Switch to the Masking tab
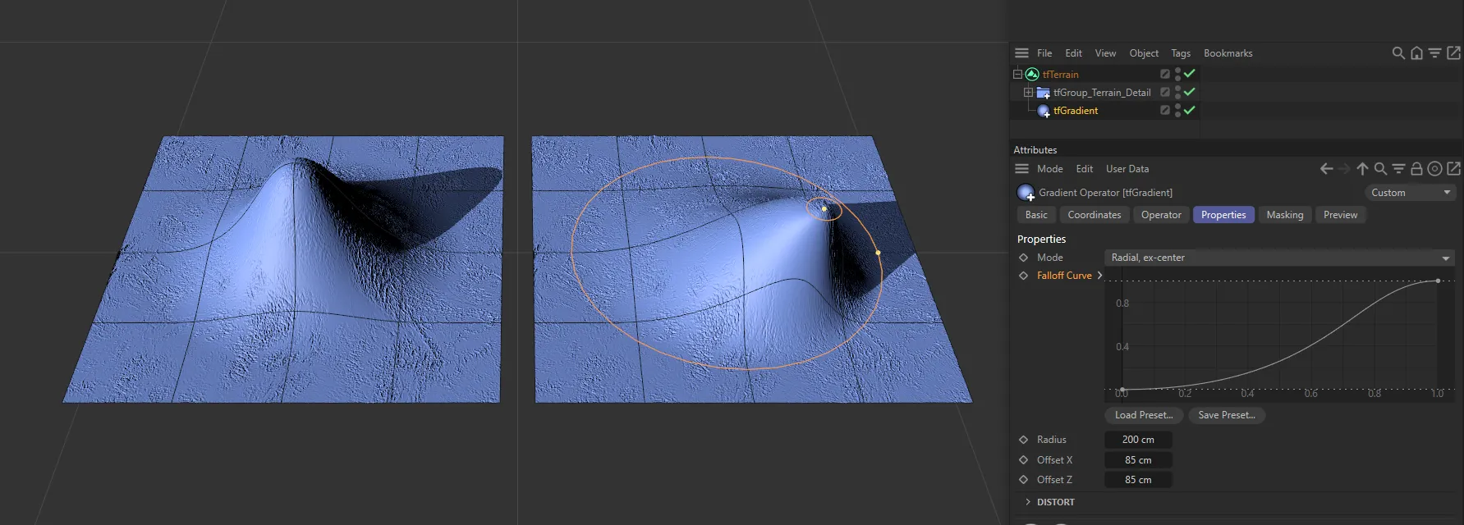Viewport: 1464px width, 525px height. point(1285,215)
